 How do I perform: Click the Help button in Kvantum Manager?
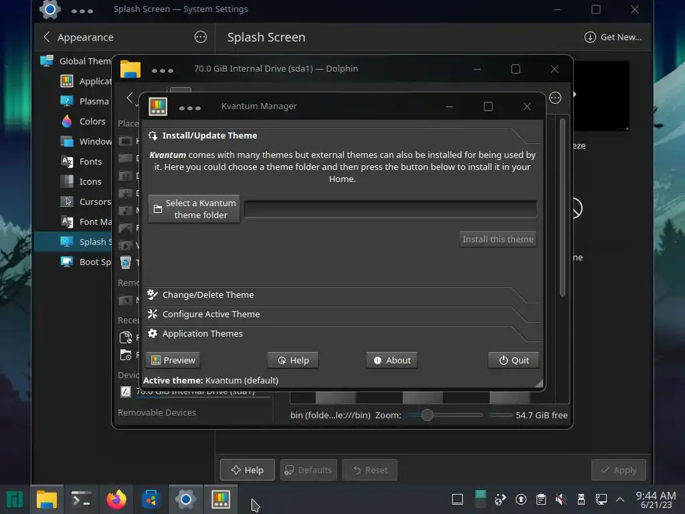point(293,360)
